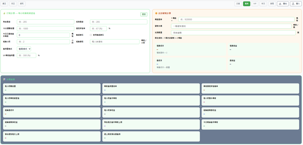Click the 每小時額外楓幣 result card
Image resolution: width=303 pixels, height=145 pixels.
point(250,100)
